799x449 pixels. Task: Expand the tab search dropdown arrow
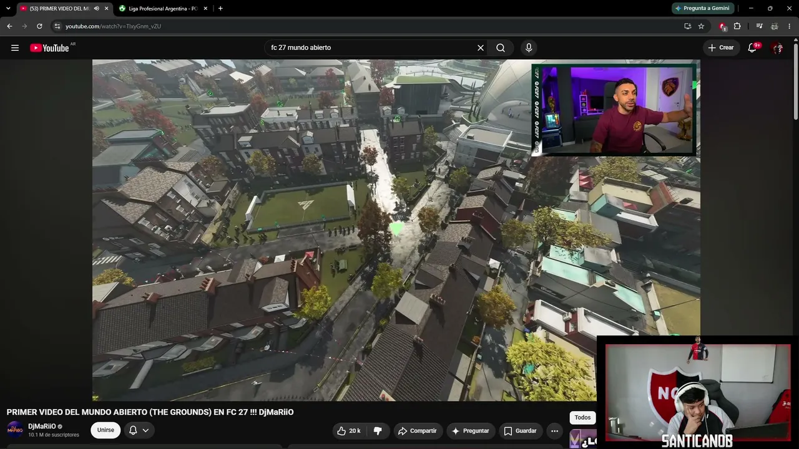tap(8, 9)
